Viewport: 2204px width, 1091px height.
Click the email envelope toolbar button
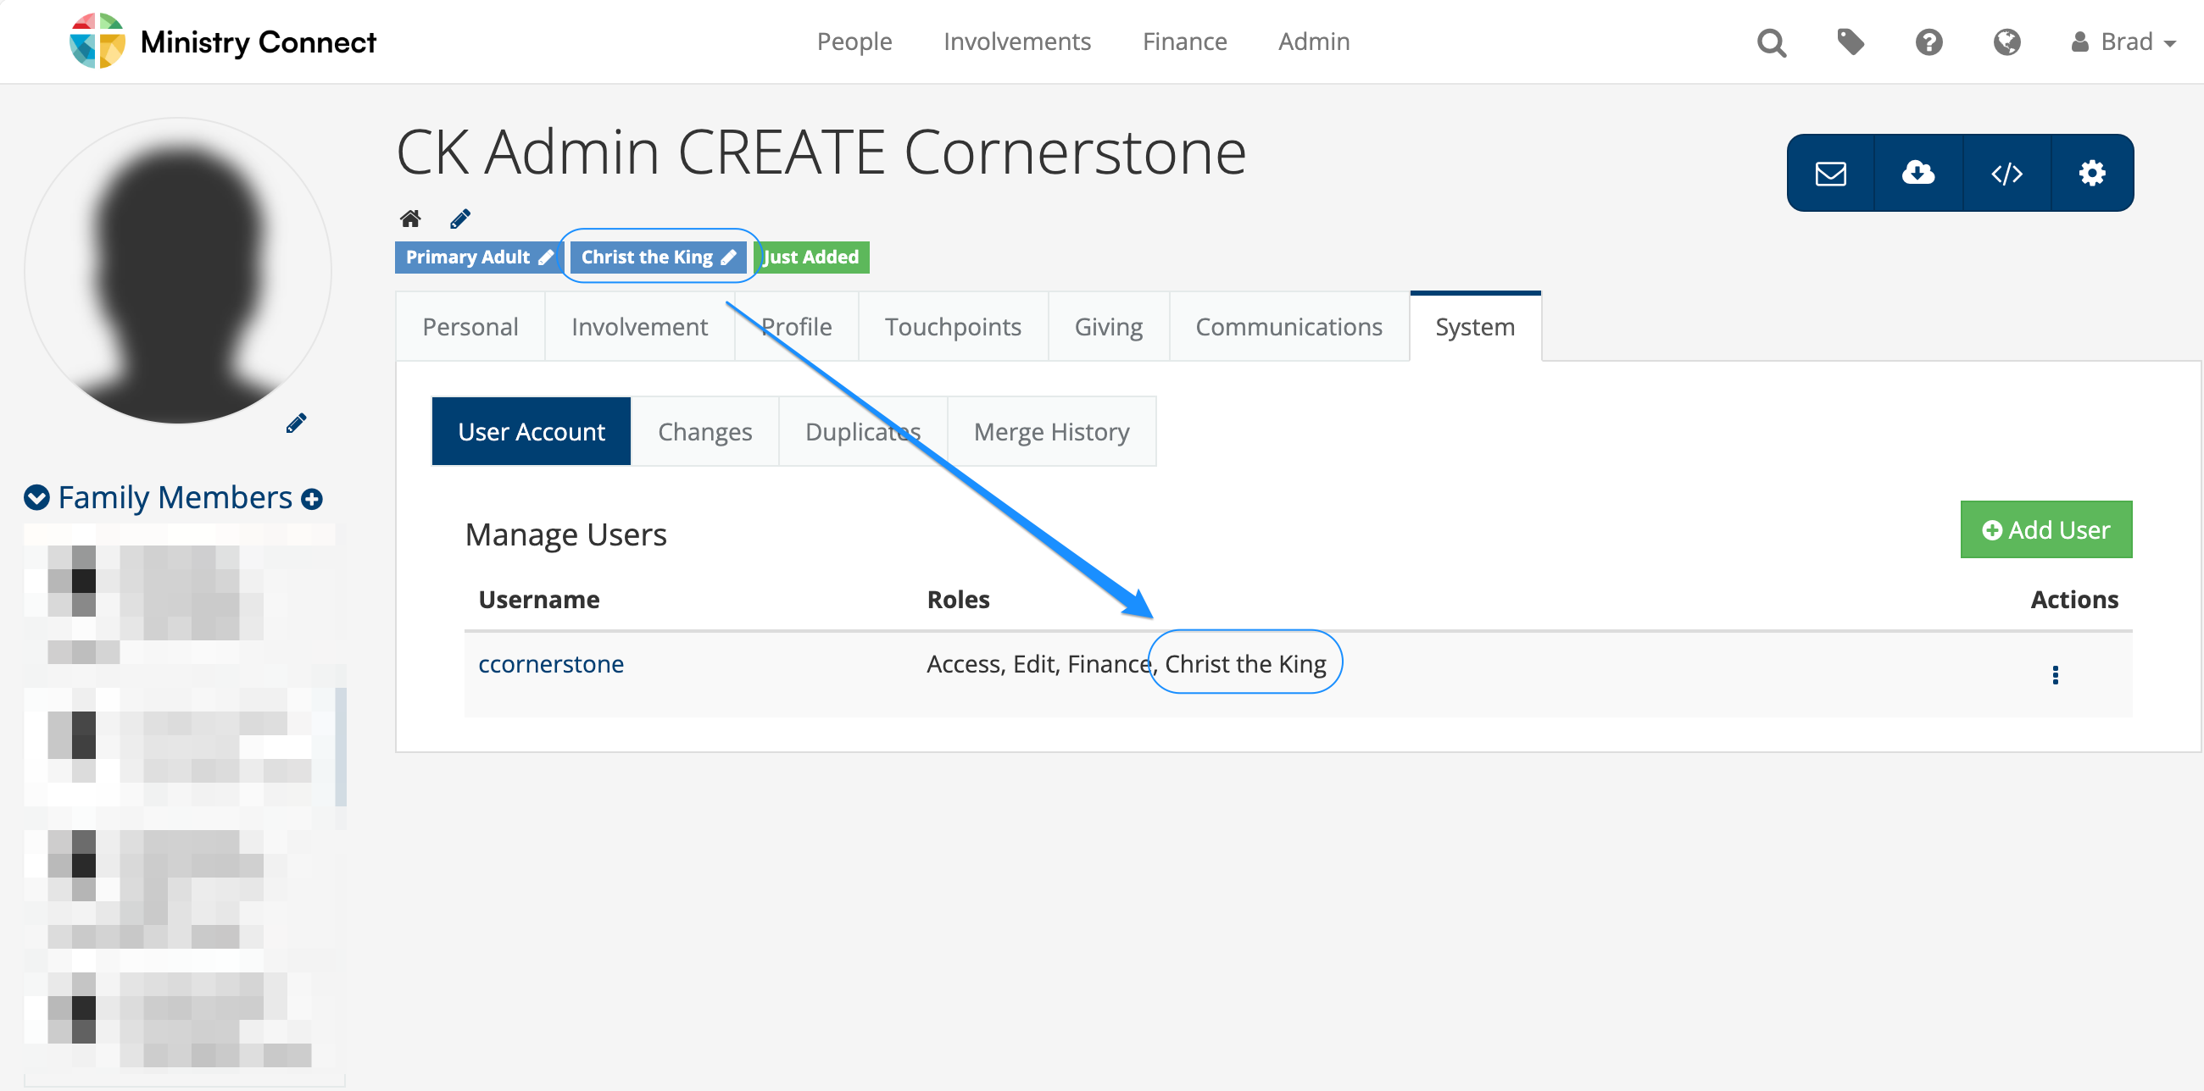(1830, 174)
